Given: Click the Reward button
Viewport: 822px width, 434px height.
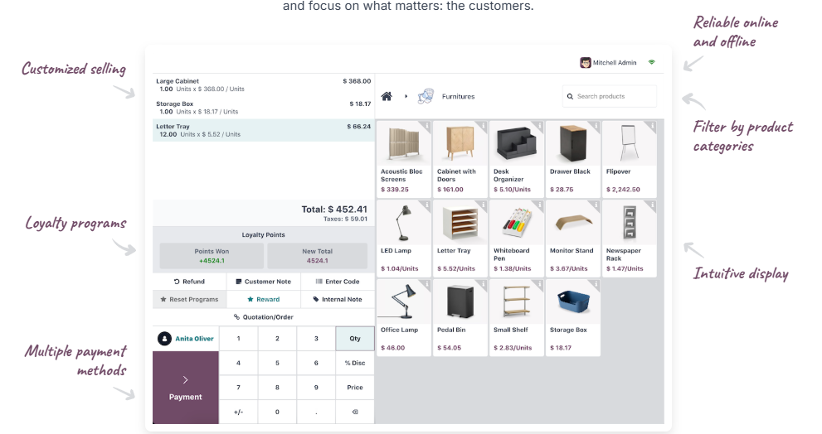Looking at the screenshot, I should (x=264, y=299).
